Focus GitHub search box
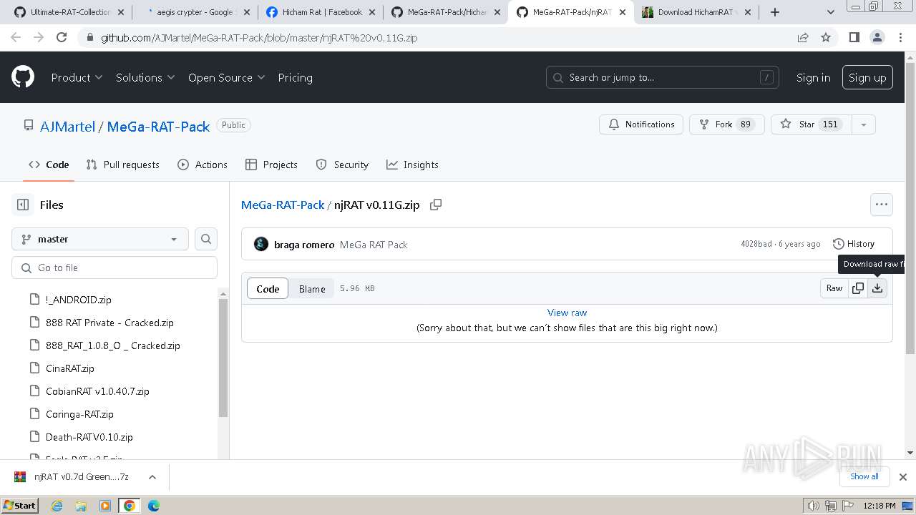The height and width of the screenshot is (515, 916). point(663,77)
